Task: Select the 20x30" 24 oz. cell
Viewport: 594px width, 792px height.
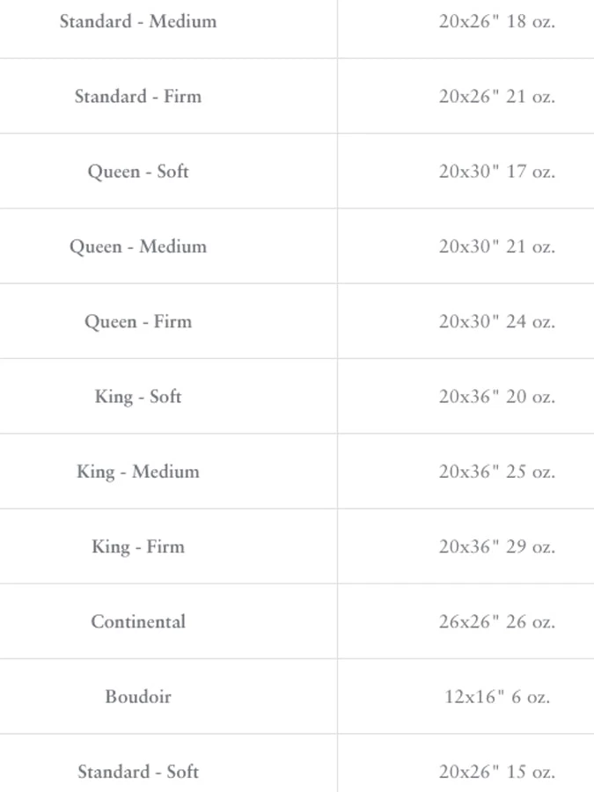Action: point(496,321)
